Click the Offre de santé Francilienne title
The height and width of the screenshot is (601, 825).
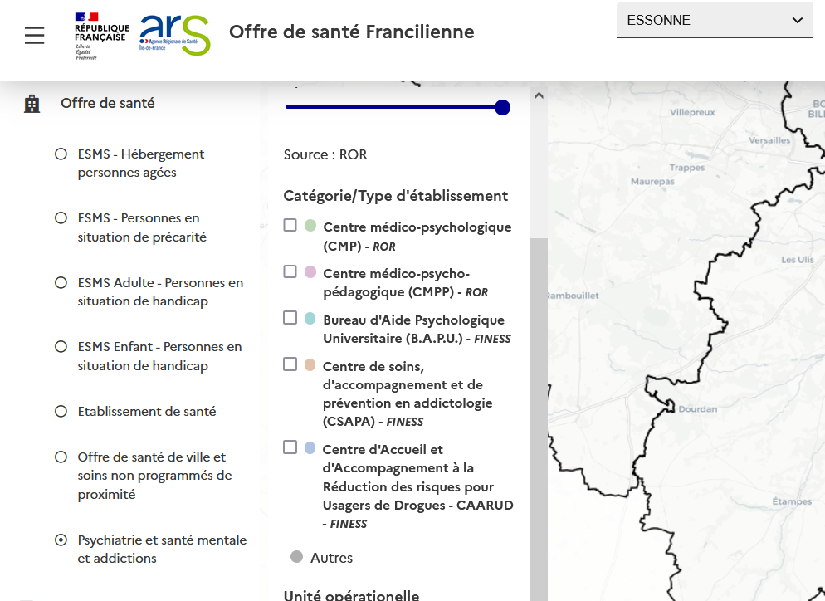tap(352, 32)
